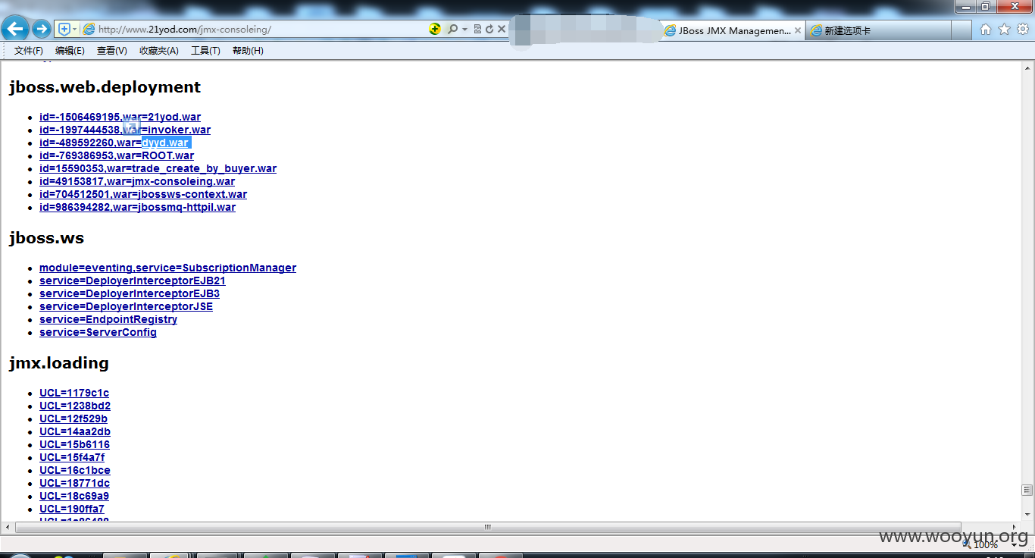
Task: Go back with the browser Back arrow
Action: click(x=16, y=30)
